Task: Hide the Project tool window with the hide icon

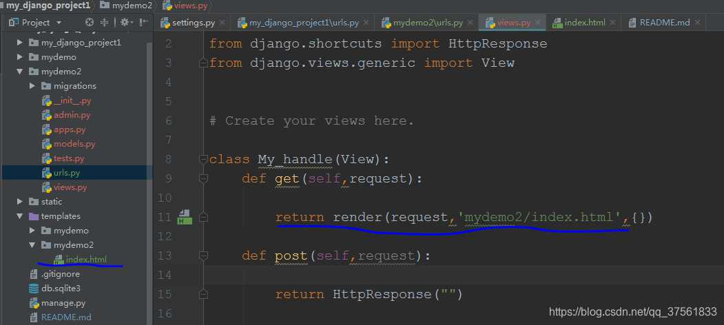Action: point(144,22)
